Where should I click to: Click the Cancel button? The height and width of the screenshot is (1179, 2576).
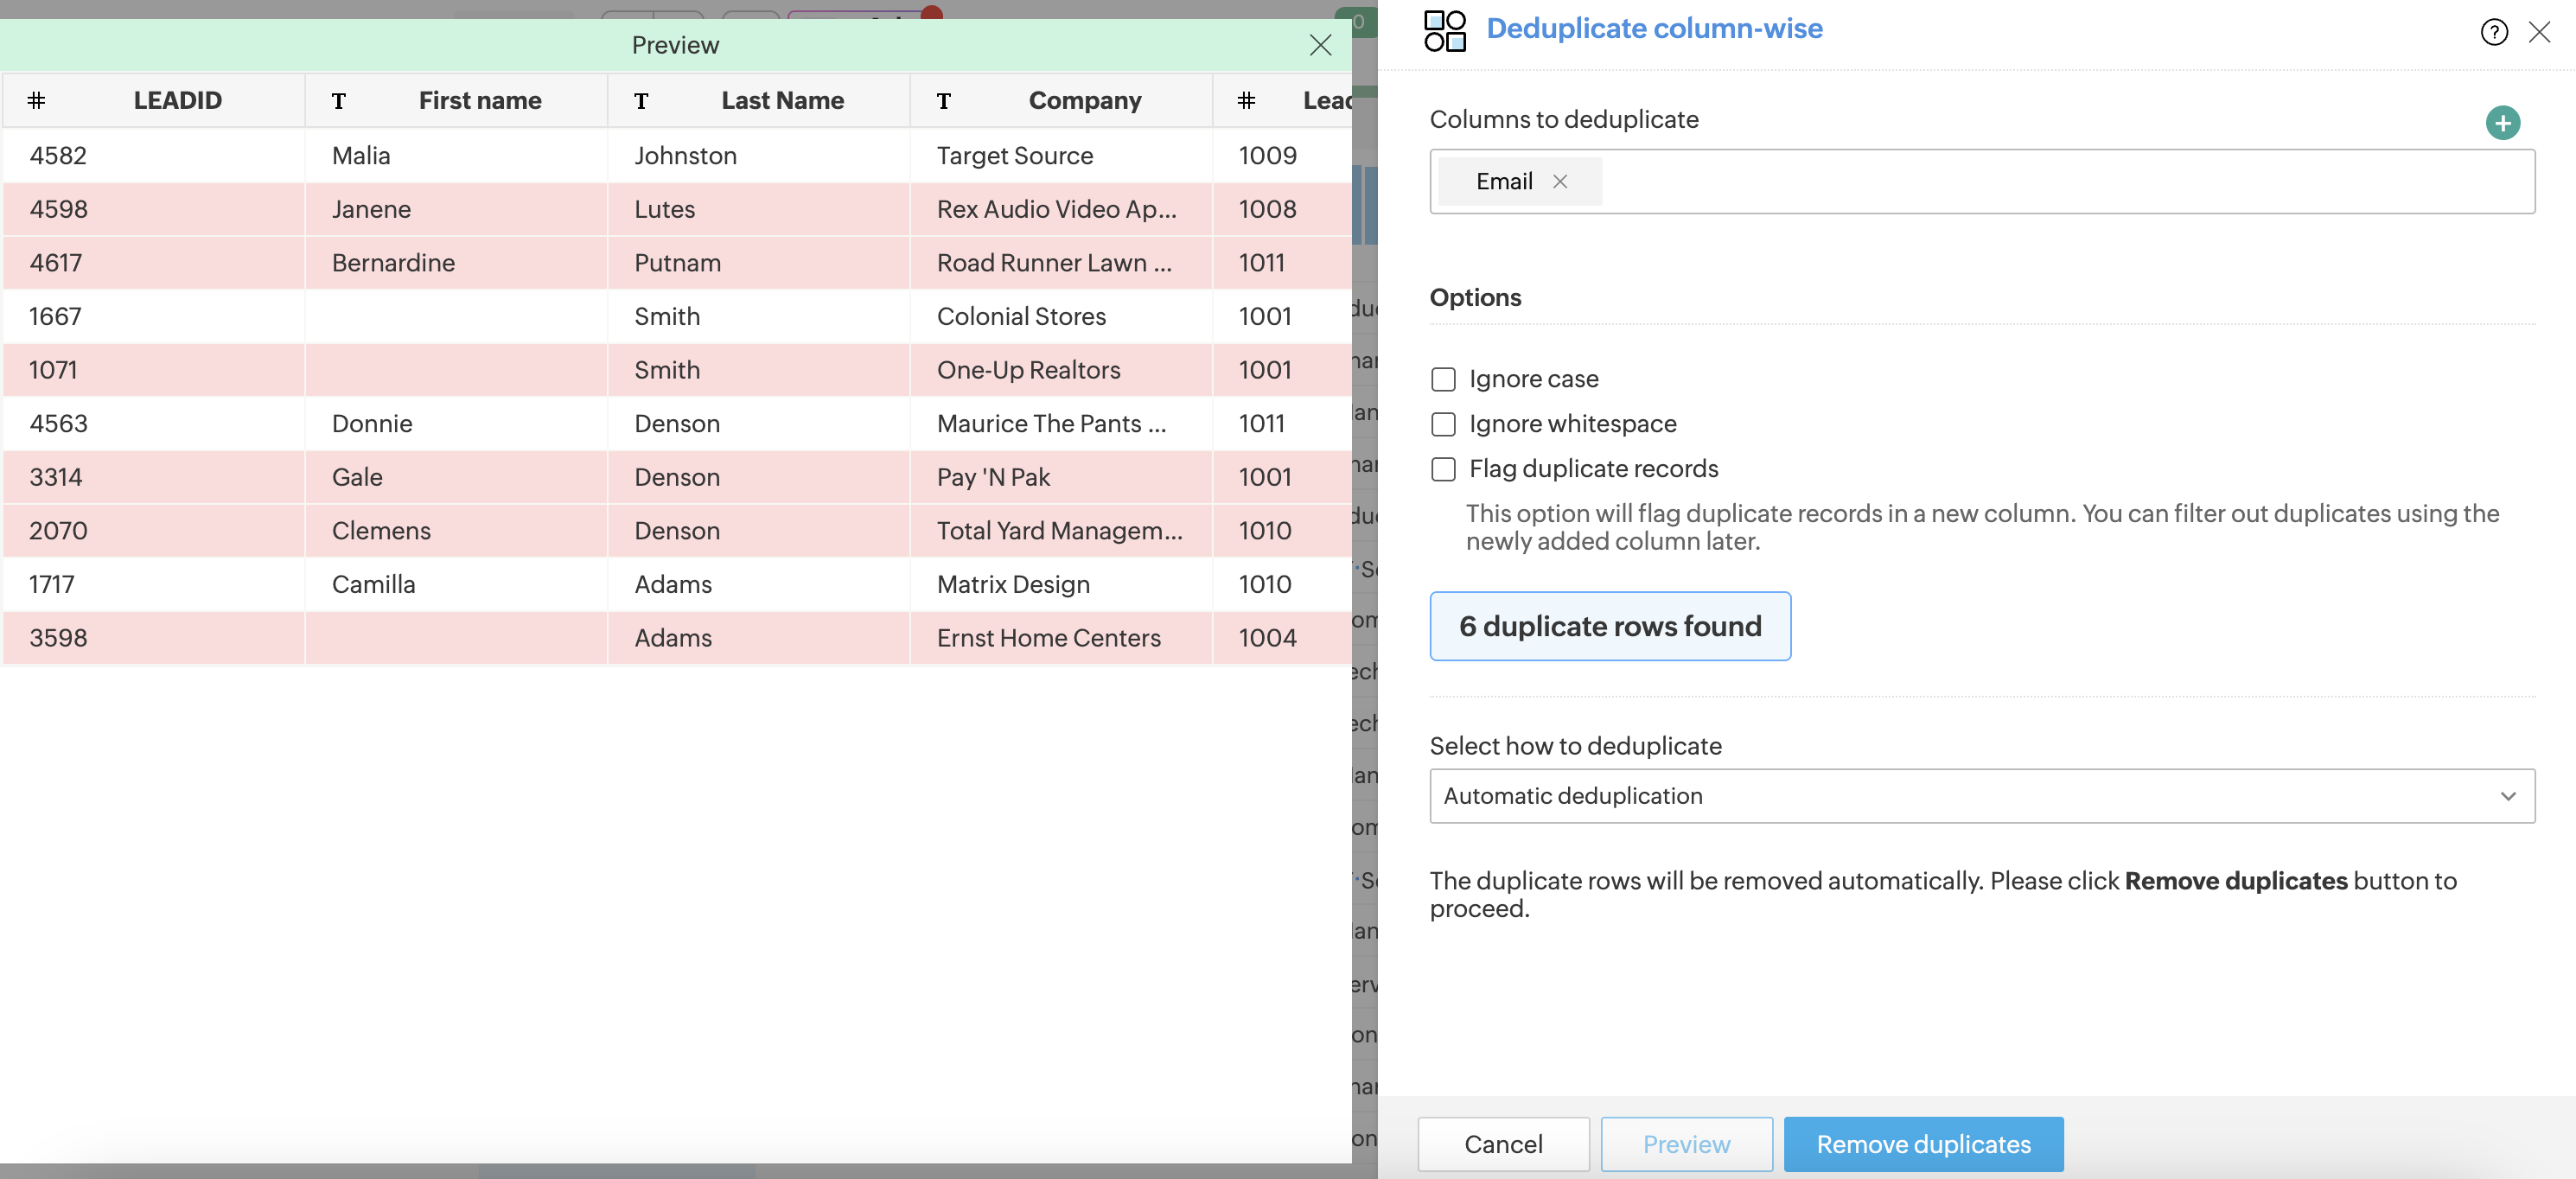click(x=1502, y=1143)
